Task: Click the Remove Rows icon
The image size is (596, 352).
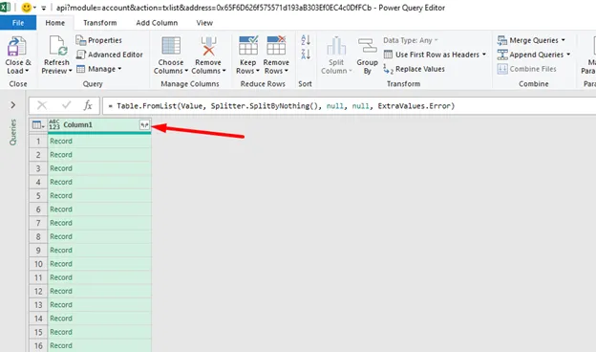Action: click(x=276, y=46)
